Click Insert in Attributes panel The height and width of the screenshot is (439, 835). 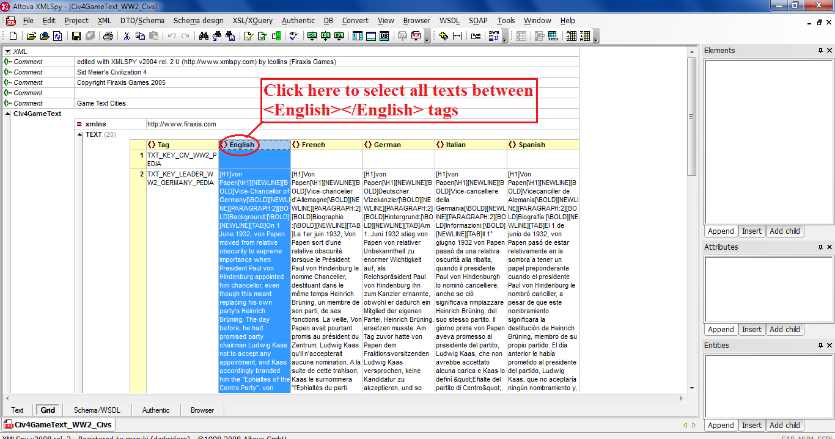point(751,329)
